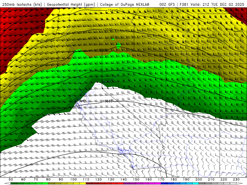Click the 140 value on the color scale
Image resolution: width=247 pixels, height=185 pixels.
click(x=124, y=179)
